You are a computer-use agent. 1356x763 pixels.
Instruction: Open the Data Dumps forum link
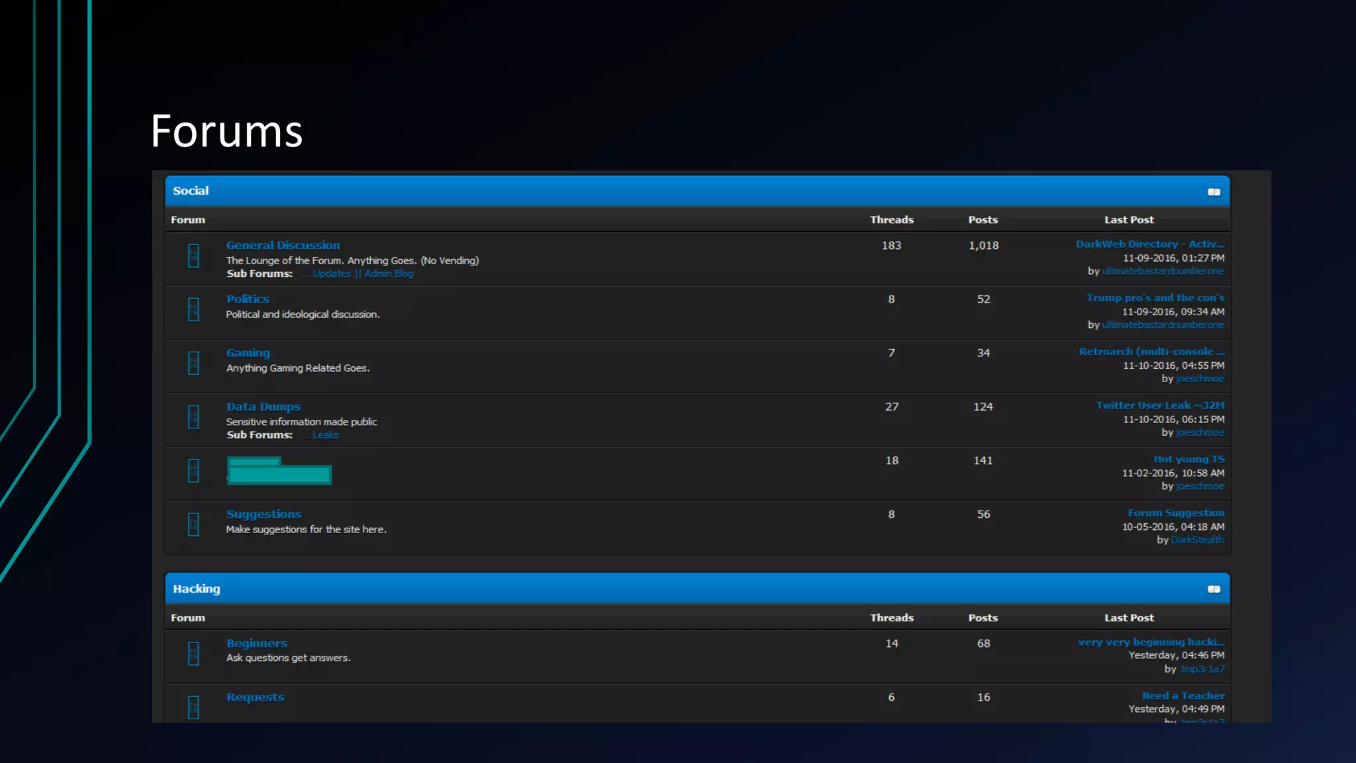click(x=263, y=407)
